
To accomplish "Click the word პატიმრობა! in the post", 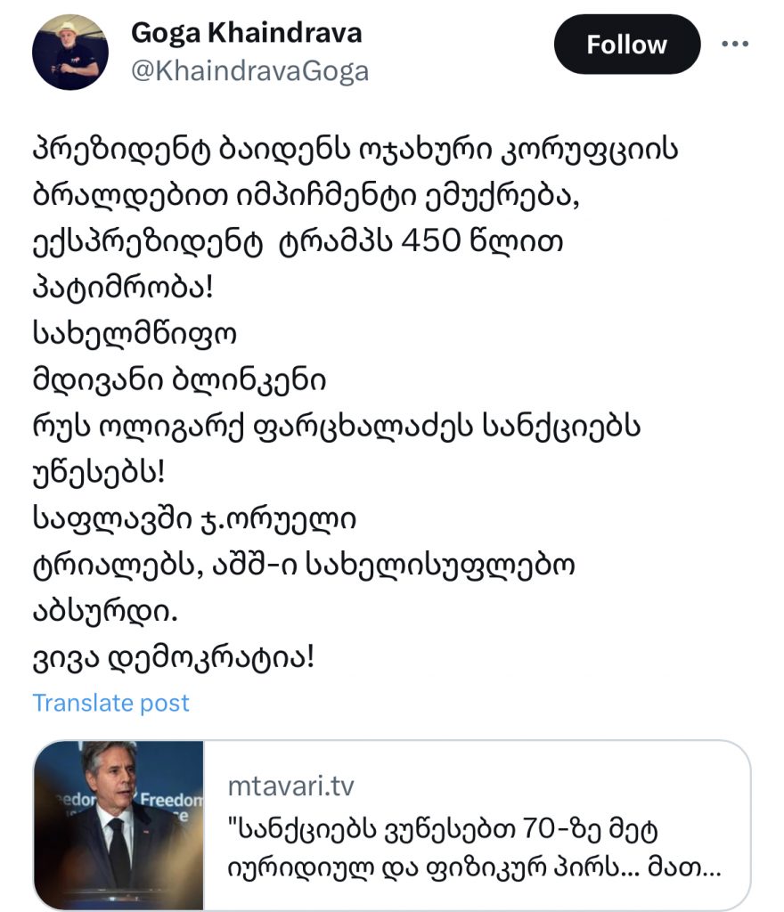I will [123, 288].
